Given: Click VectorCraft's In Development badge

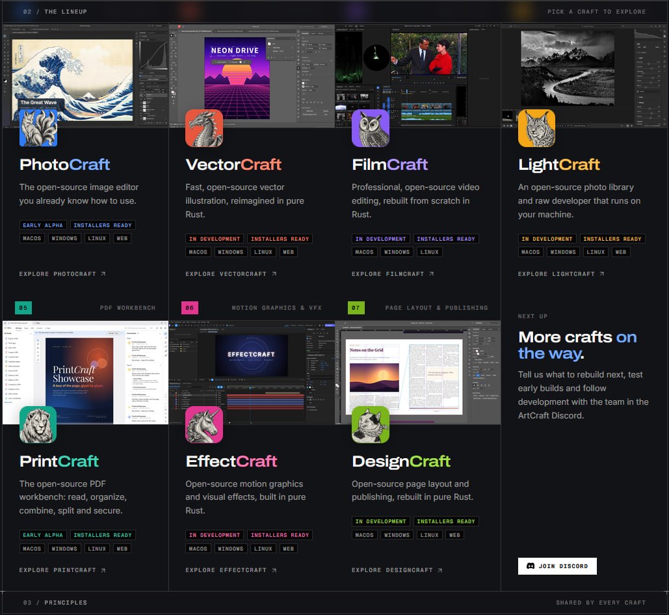Looking at the screenshot, I should (215, 239).
